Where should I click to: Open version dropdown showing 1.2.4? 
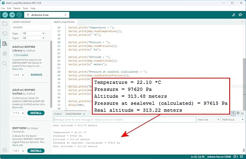pos(19,75)
